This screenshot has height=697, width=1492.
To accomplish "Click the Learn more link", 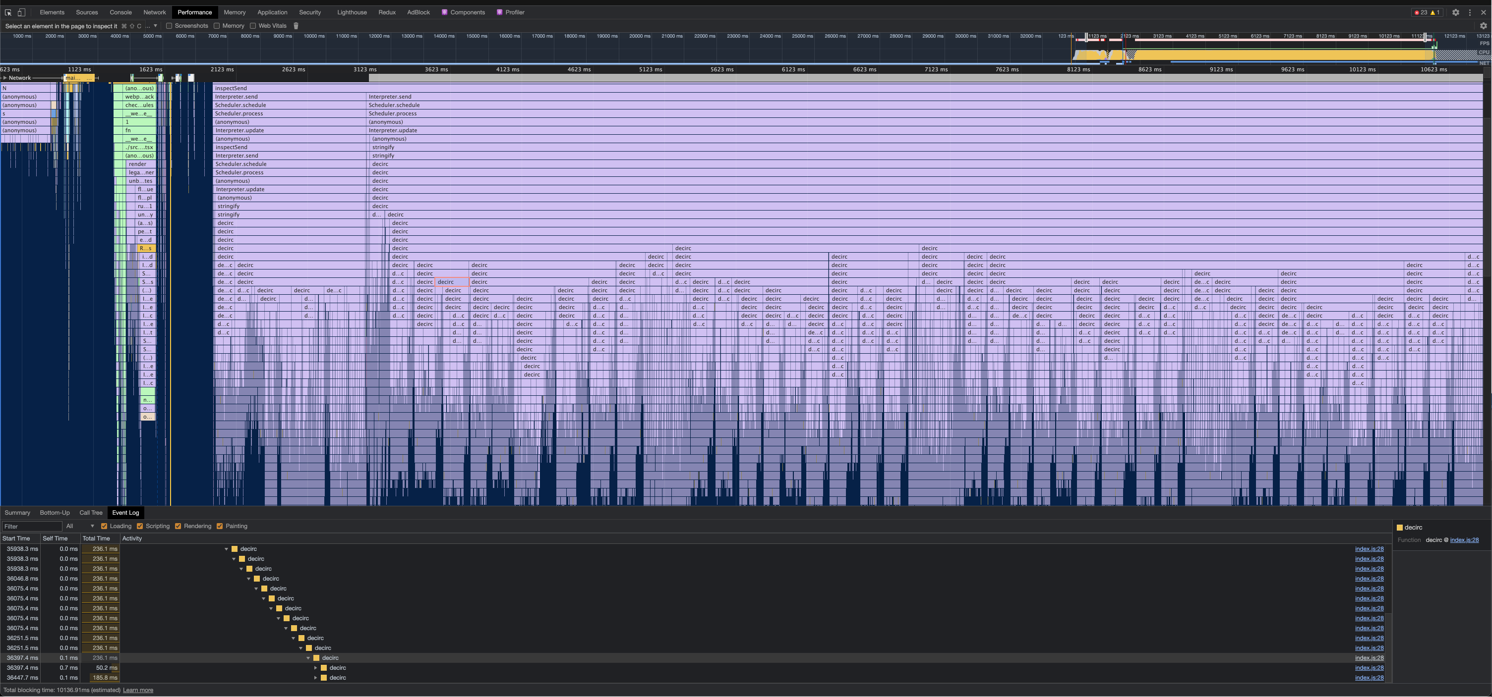I will tap(138, 690).
